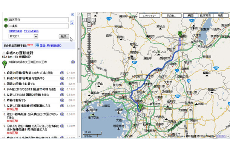Click the directions panel scrollbar down arrow

(x=79, y=136)
